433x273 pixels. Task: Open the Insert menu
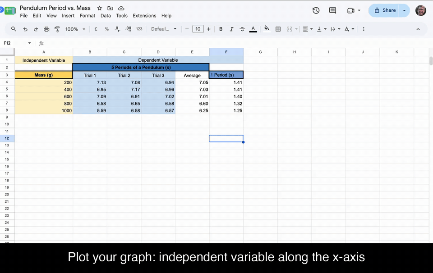(x=68, y=16)
